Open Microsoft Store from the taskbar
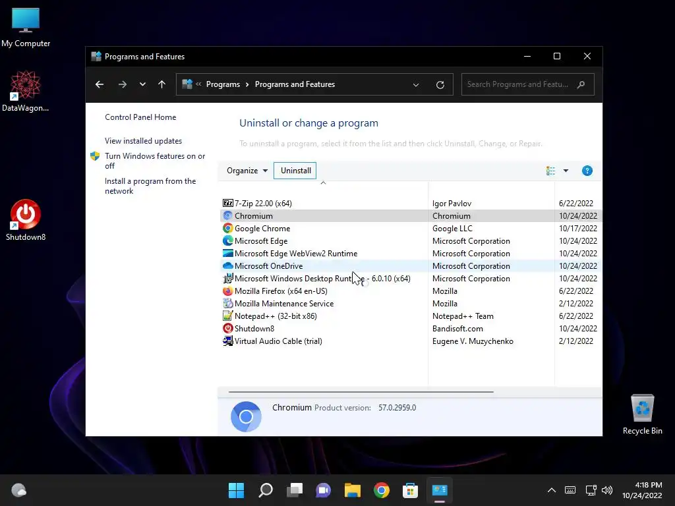 (x=410, y=490)
